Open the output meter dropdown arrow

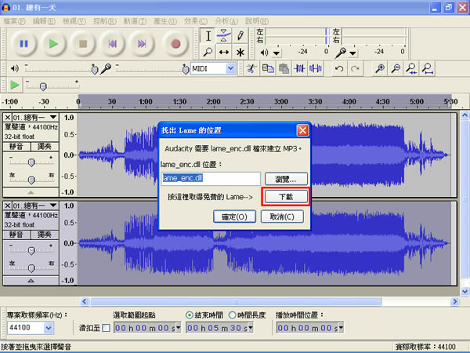277,53
